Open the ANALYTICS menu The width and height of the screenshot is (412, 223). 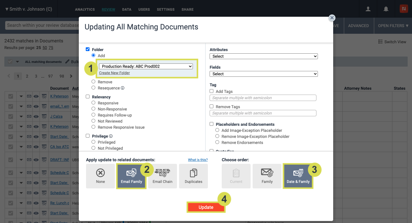(85, 10)
